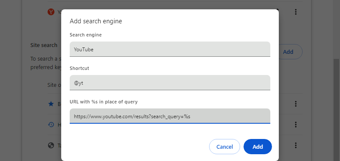Click the Add search engine dialog title

(96, 21)
